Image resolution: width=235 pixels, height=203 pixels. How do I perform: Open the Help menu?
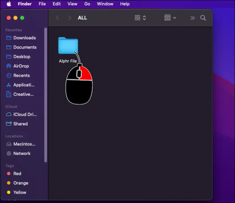pyautogui.click(x=125, y=4)
